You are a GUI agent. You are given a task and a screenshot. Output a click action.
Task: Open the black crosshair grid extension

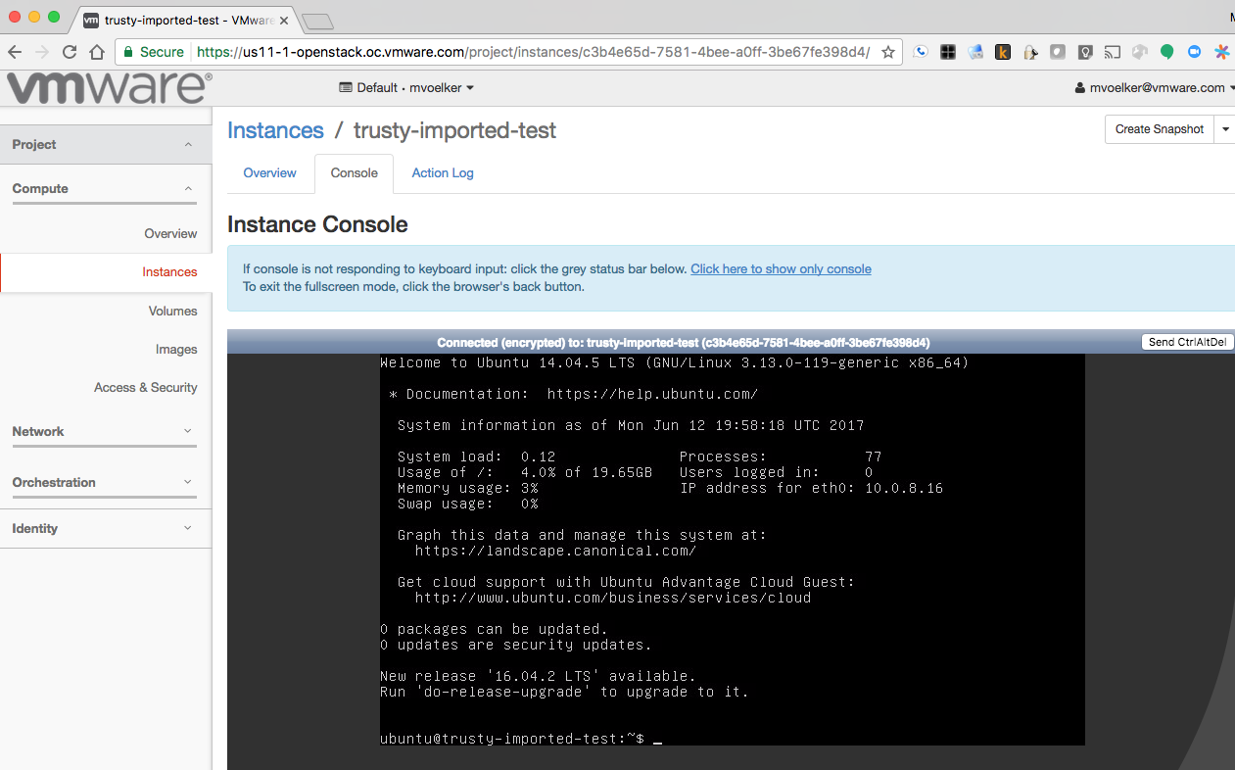point(948,52)
